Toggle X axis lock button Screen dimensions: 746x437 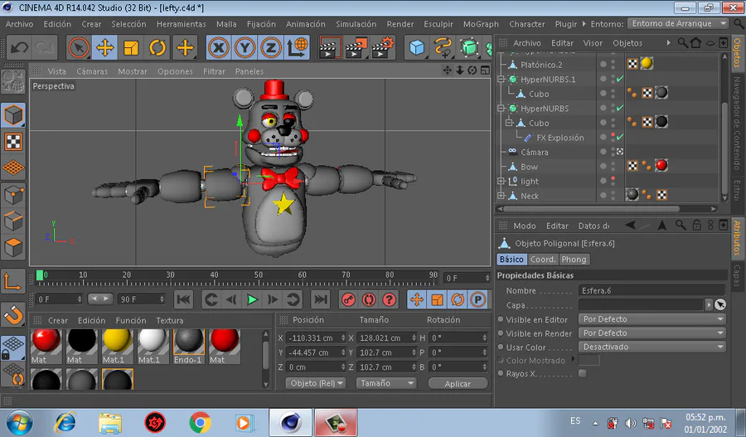pyautogui.click(x=219, y=47)
